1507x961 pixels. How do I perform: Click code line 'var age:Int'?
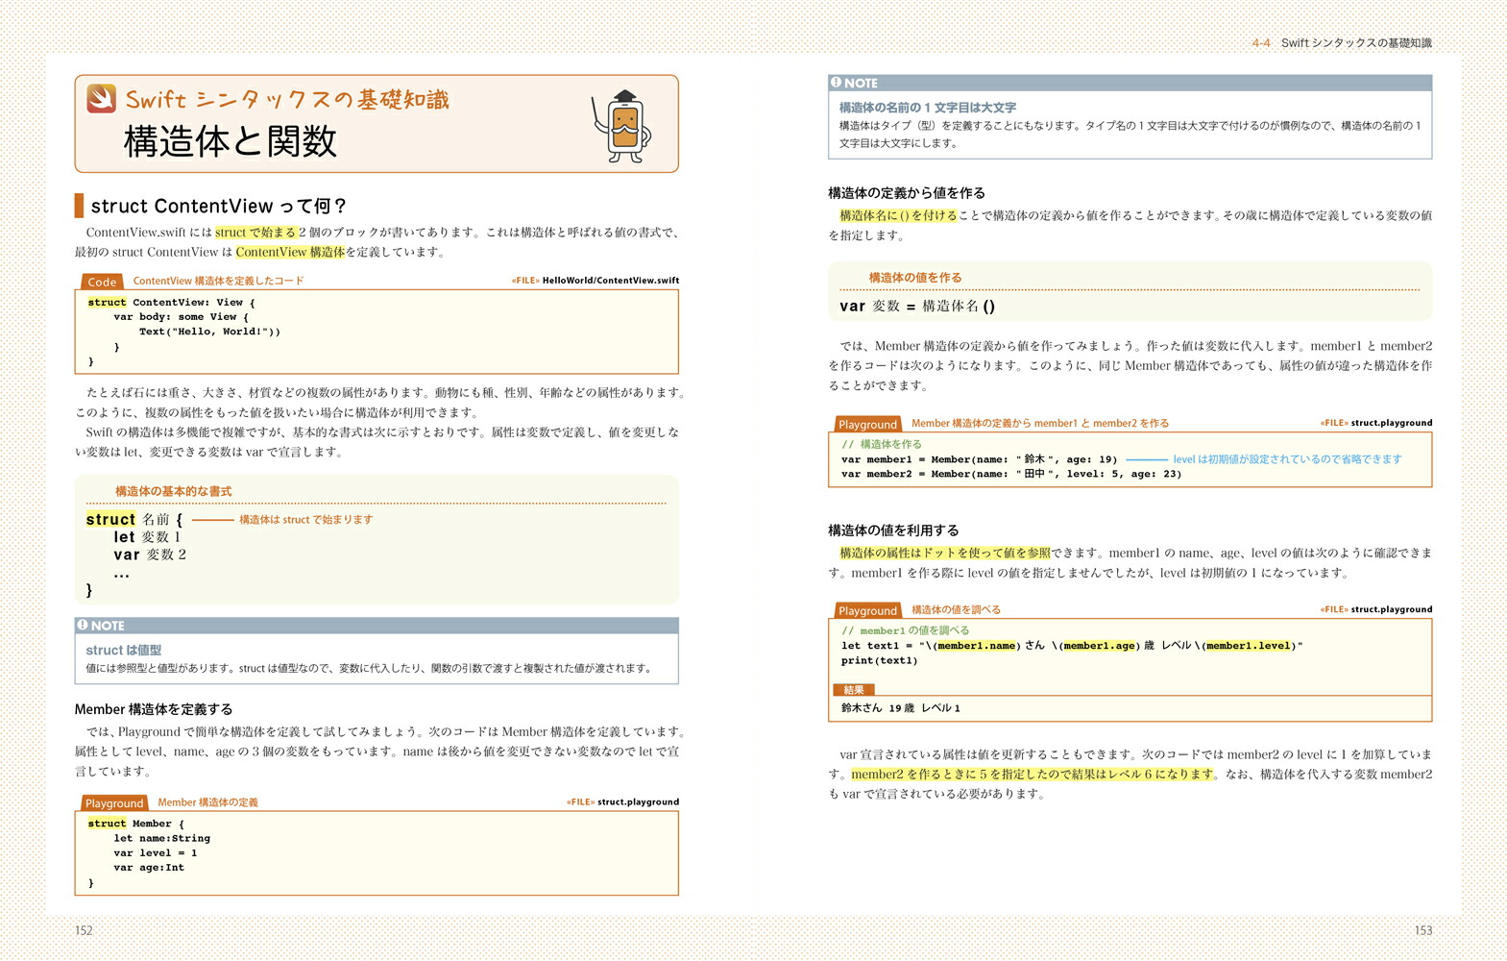pos(149,867)
